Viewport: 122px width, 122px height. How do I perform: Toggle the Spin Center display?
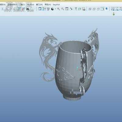pyautogui.click(x=44, y=9)
